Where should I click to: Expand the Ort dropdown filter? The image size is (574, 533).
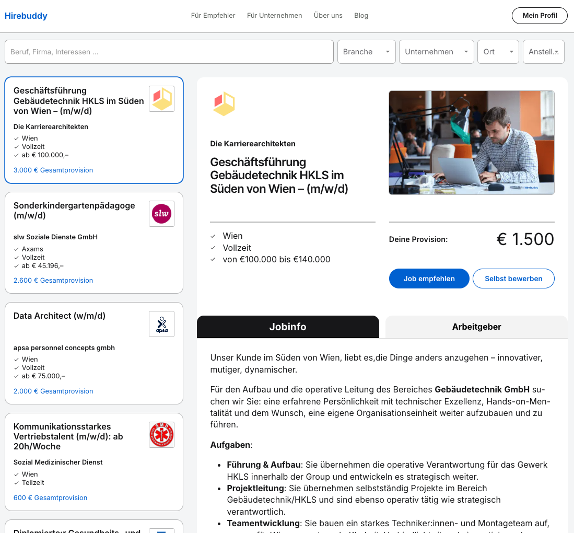tap(498, 52)
